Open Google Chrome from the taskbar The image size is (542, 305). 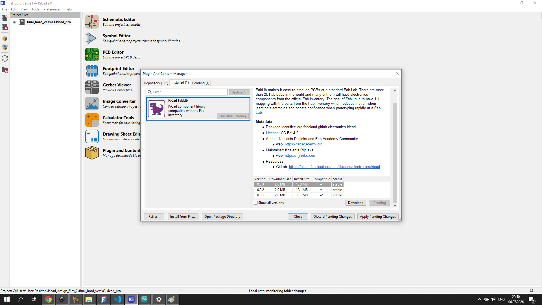(48, 299)
